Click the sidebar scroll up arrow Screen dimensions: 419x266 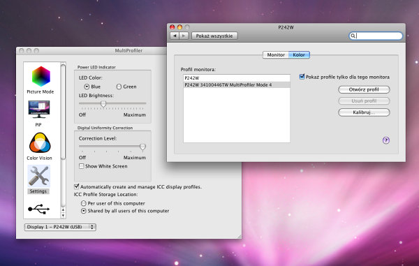pos(63,210)
